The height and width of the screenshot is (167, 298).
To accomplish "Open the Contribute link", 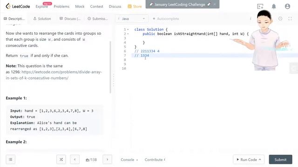I will tap(155, 160).
